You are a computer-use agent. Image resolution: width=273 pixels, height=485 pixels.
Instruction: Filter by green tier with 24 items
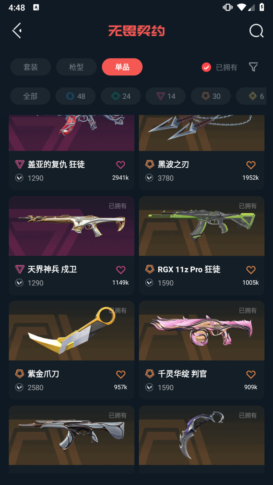121,96
